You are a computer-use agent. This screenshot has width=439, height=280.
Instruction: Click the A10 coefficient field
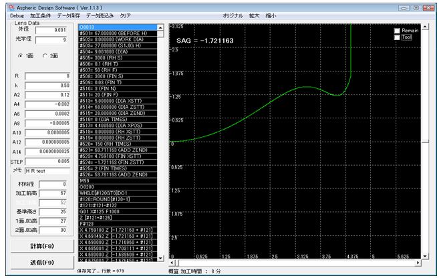[47, 133]
